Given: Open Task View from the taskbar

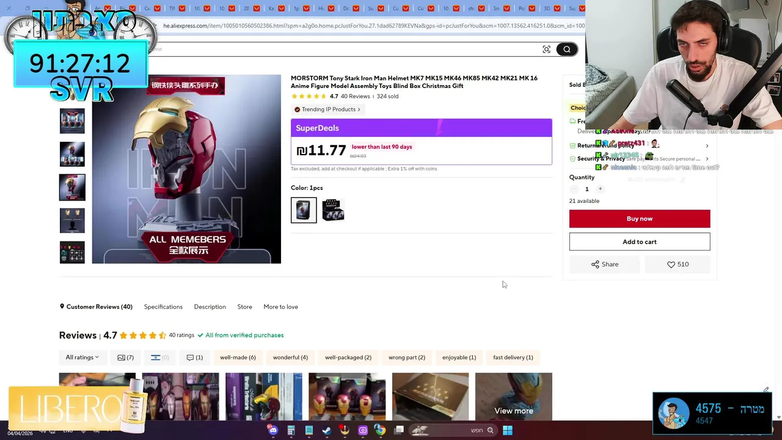Looking at the screenshot, I should tap(399, 430).
